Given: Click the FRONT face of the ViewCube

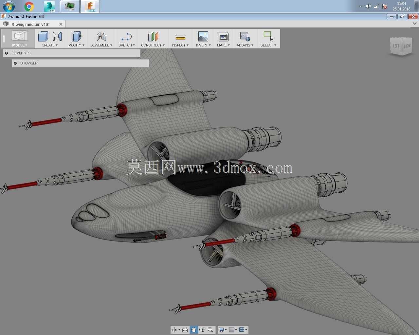Looking at the screenshot, I should point(407,46).
